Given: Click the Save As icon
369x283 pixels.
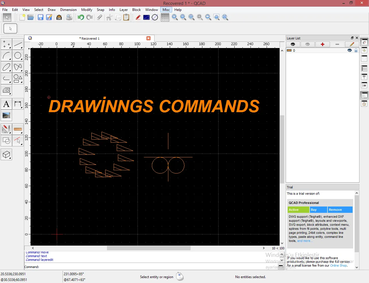Looking at the screenshot, I should [x=49, y=17].
